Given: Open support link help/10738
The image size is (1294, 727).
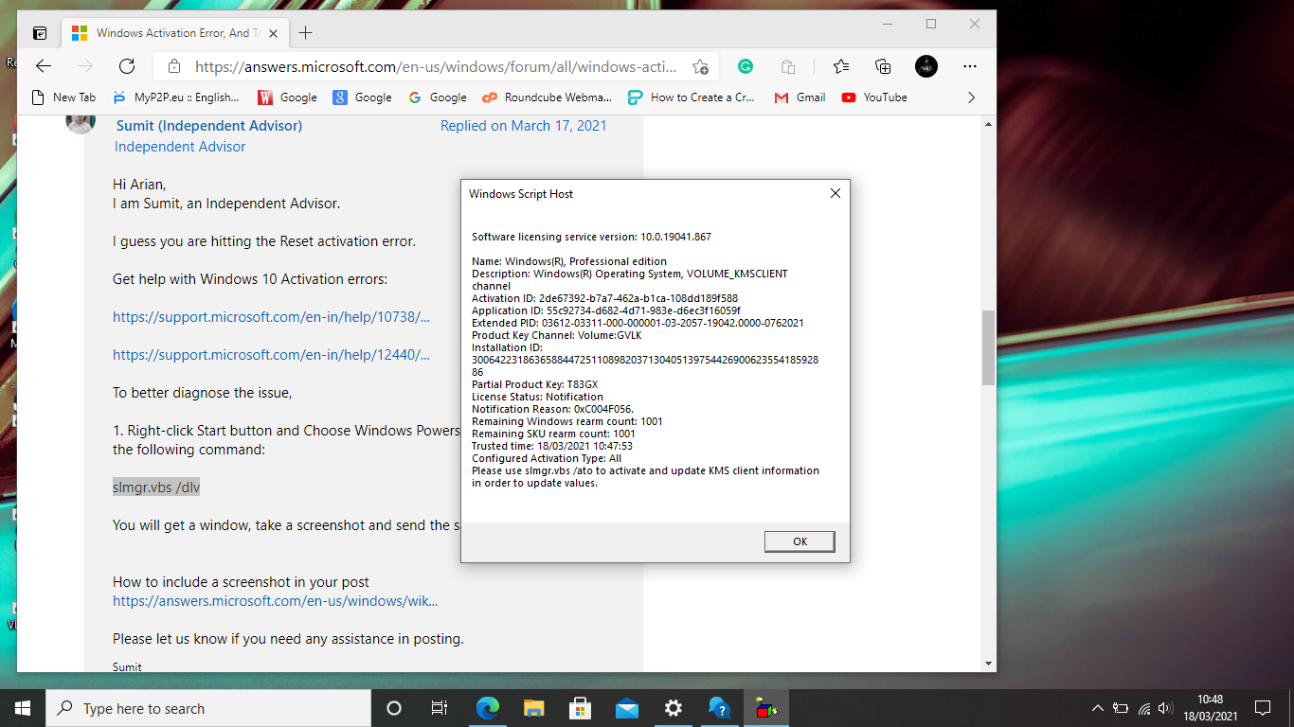Looking at the screenshot, I should pos(271,317).
